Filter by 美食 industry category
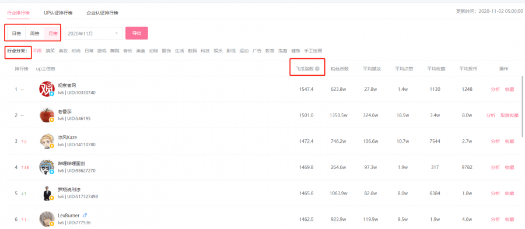The width and height of the screenshot is (525, 229). [141, 51]
